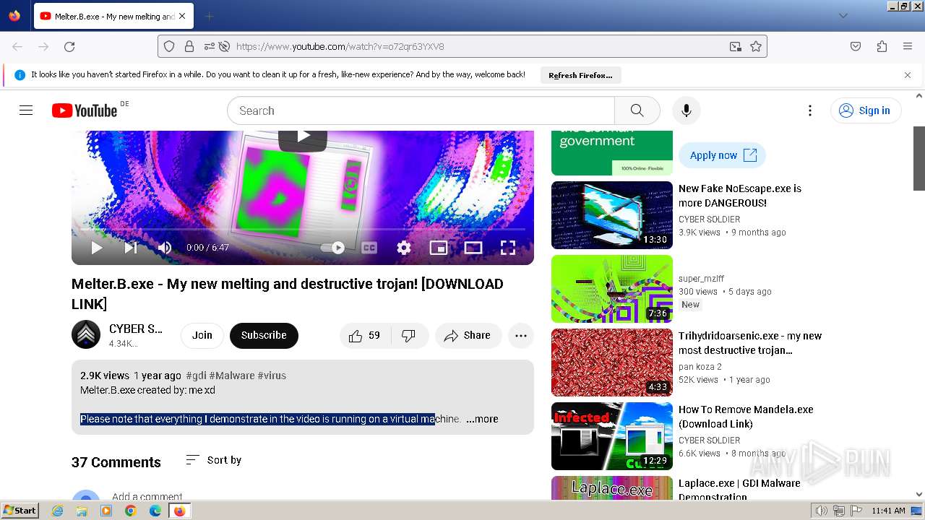
Task: Toggle the autoplay switch
Action: [333, 248]
